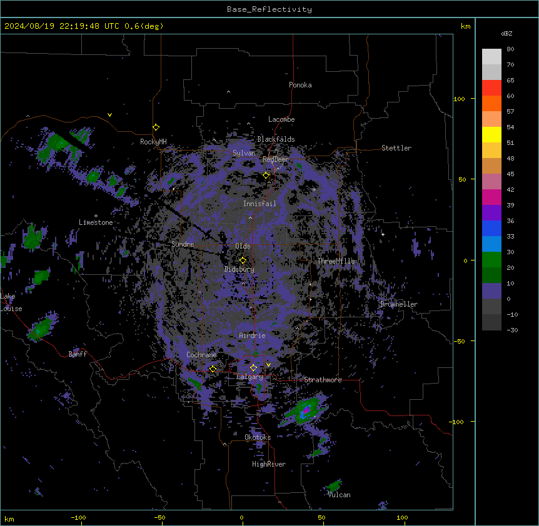Image resolution: width=539 pixels, height=526 pixels.
Task: Click the Lacombe city label
Action: pos(281,119)
